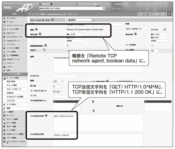Click the TCP 受信文字列 text area

[x=98, y=140]
